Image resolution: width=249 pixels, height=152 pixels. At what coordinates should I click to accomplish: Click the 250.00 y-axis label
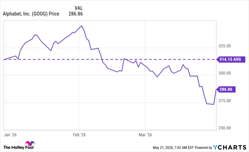click(x=224, y=128)
